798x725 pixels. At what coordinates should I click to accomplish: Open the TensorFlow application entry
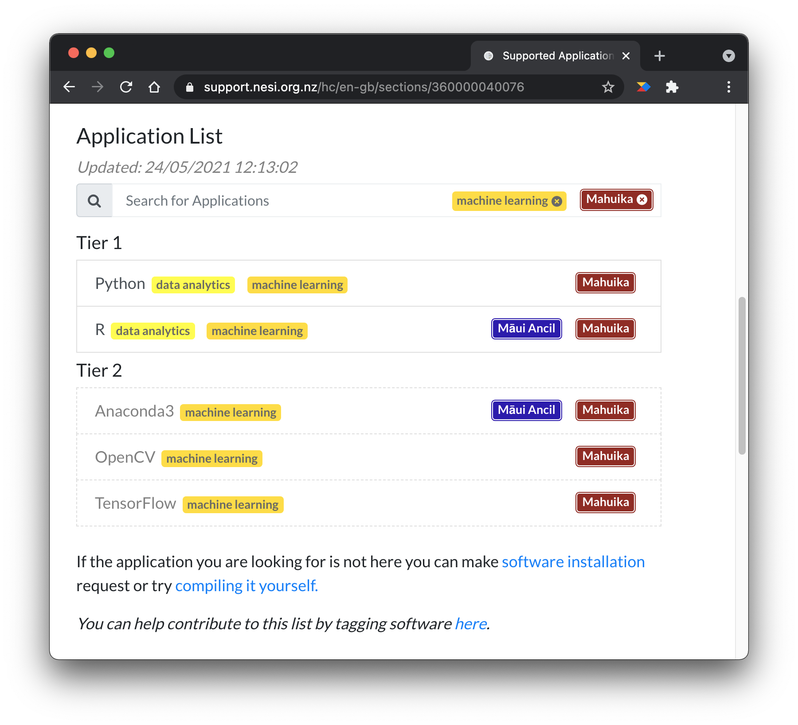tap(136, 503)
